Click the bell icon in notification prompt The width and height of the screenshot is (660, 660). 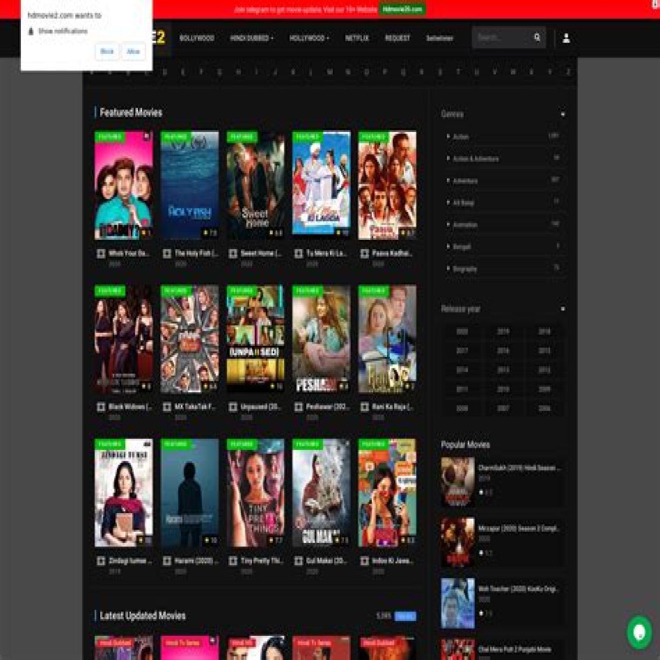click(x=31, y=31)
